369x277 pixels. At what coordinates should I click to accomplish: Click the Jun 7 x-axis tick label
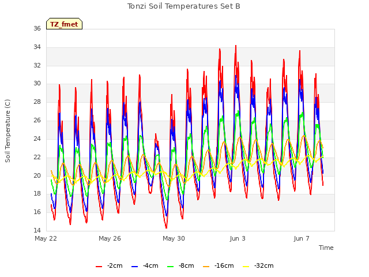[302, 238]
